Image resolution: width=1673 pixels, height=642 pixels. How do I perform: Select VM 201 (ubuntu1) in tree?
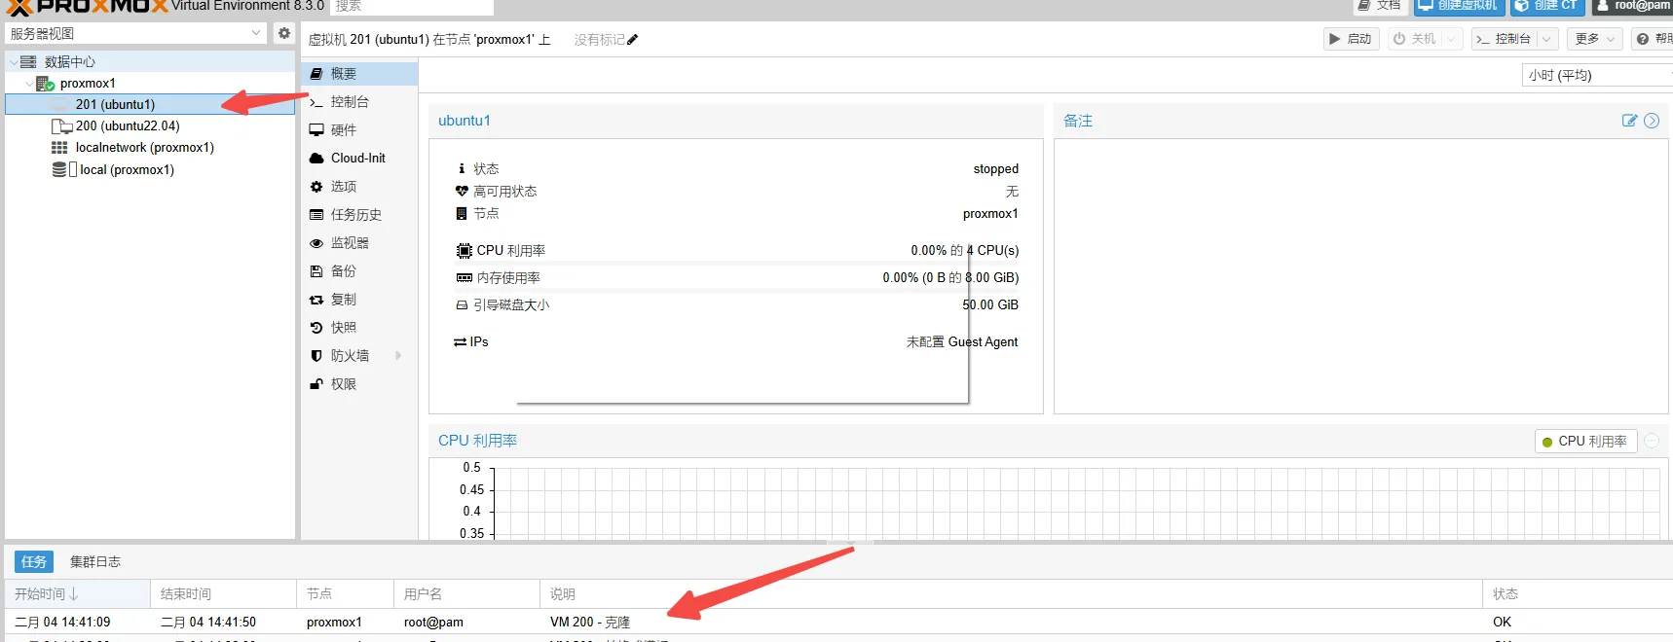click(150, 105)
